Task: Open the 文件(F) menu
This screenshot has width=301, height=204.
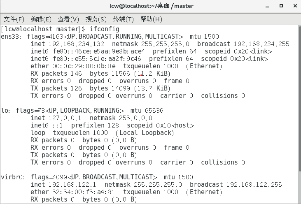Action: [x=14, y=19]
